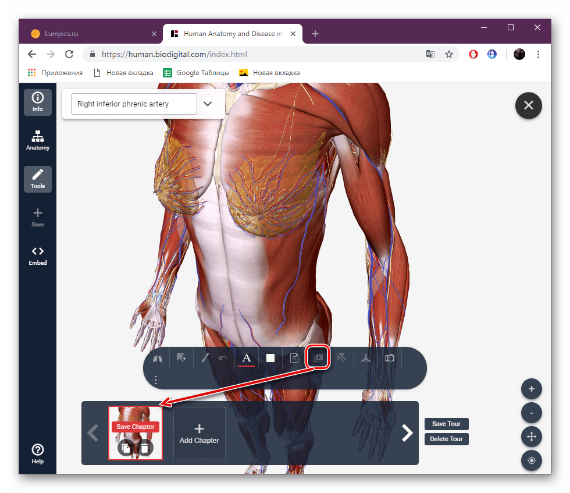Image resolution: width=570 pixels, height=493 pixels.
Task: Click the Delete Tour button
Action: click(446, 439)
